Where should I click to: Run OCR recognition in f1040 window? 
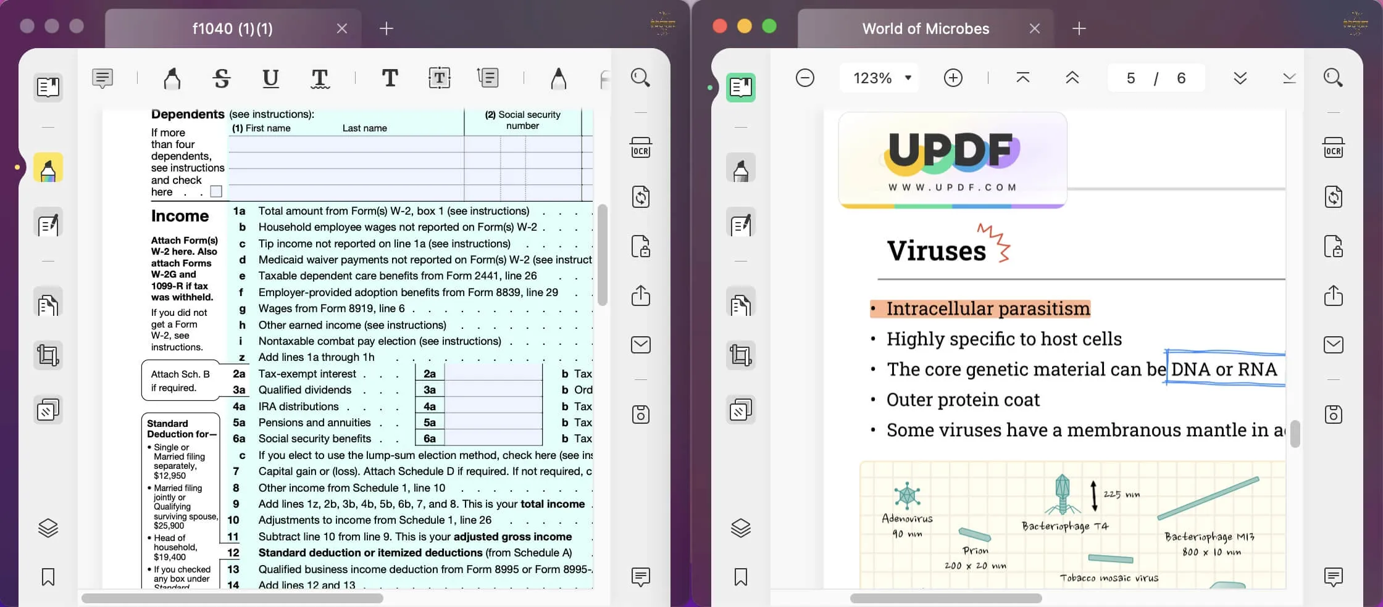pos(641,148)
